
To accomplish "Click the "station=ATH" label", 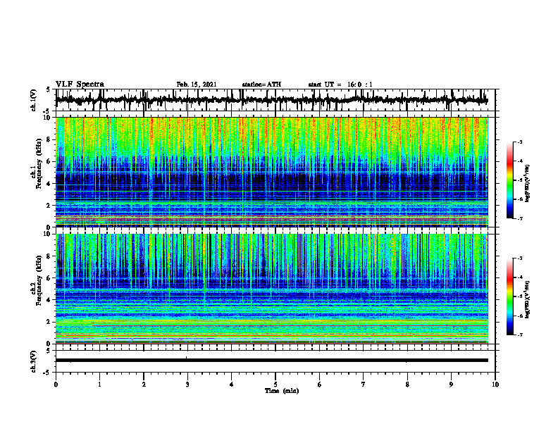I will click(x=261, y=85).
